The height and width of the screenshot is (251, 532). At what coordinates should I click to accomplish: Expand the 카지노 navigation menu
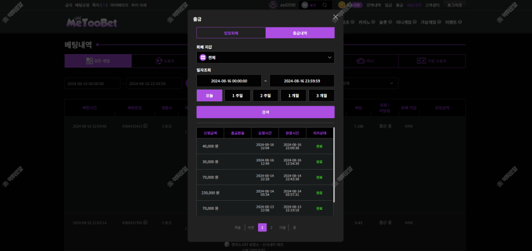point(367,22)
